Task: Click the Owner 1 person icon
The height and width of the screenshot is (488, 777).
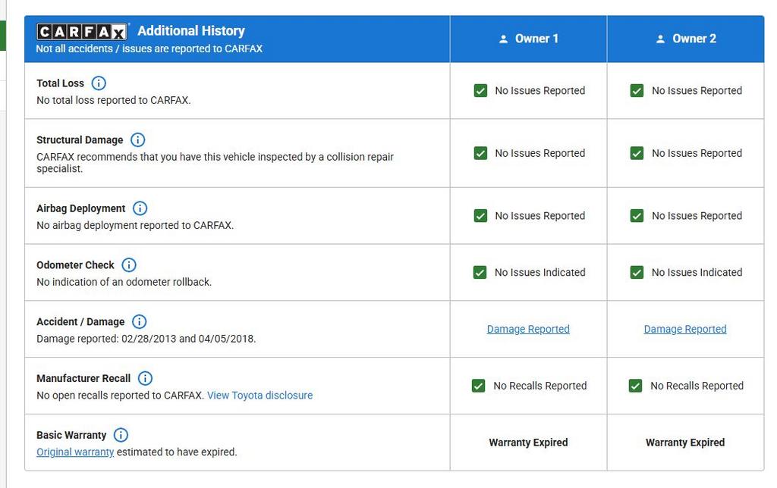Action: tap(503, 39)
